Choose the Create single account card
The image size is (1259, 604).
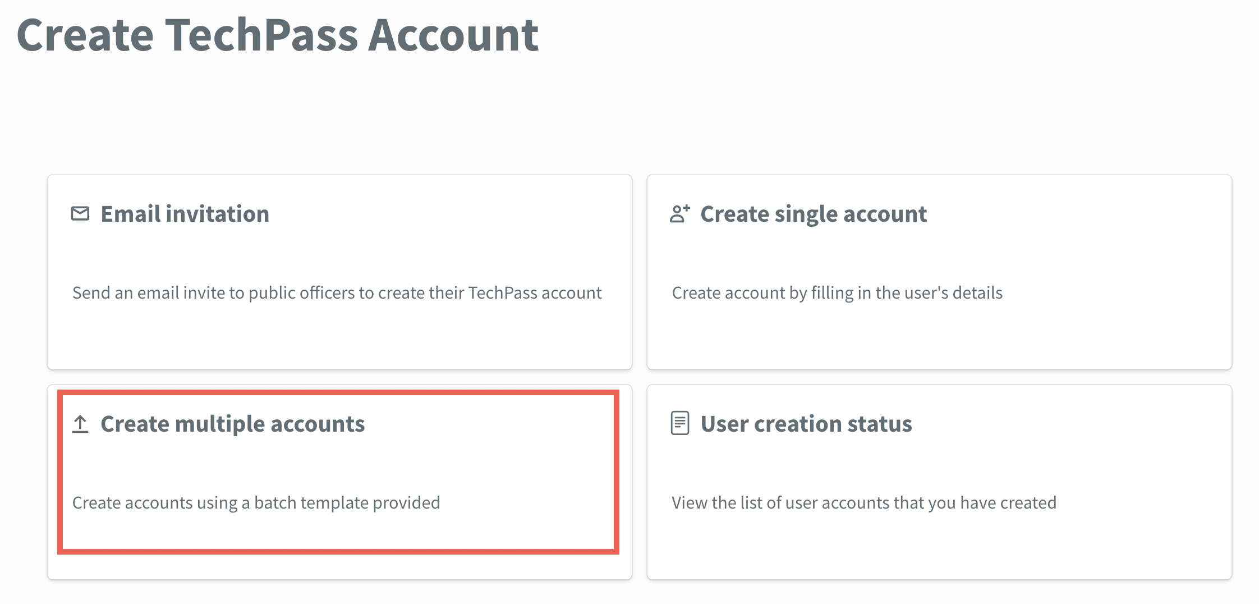click(939, 272)
